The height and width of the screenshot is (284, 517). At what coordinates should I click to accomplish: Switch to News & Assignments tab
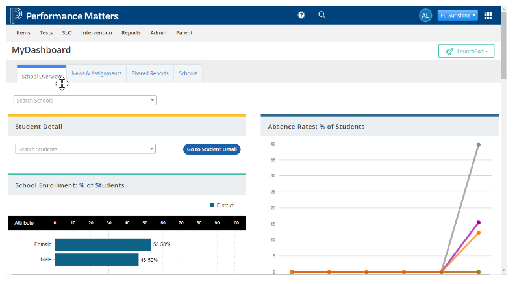click(x=96, y=73)
